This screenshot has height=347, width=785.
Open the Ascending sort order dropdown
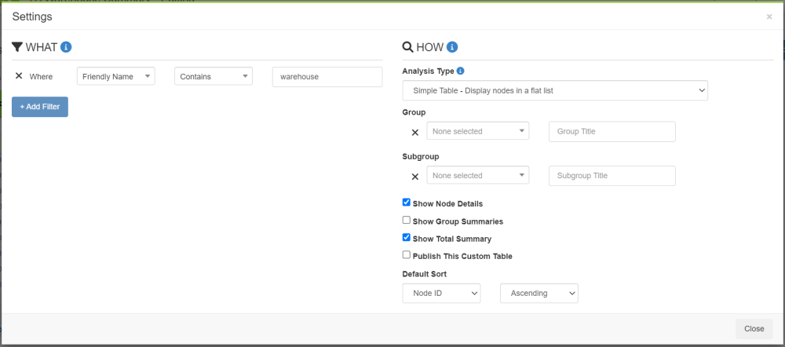pos(539,293)
